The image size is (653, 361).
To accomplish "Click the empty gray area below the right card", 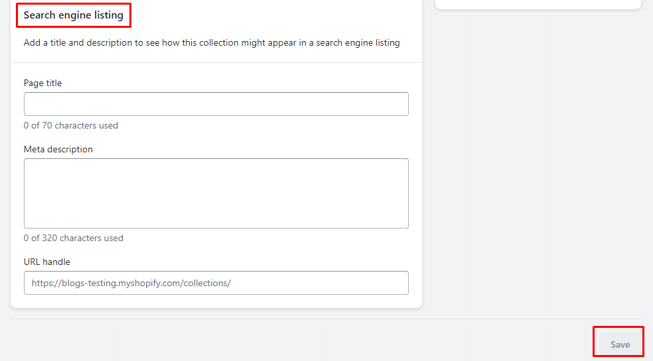I will click(x=538, y=166).
